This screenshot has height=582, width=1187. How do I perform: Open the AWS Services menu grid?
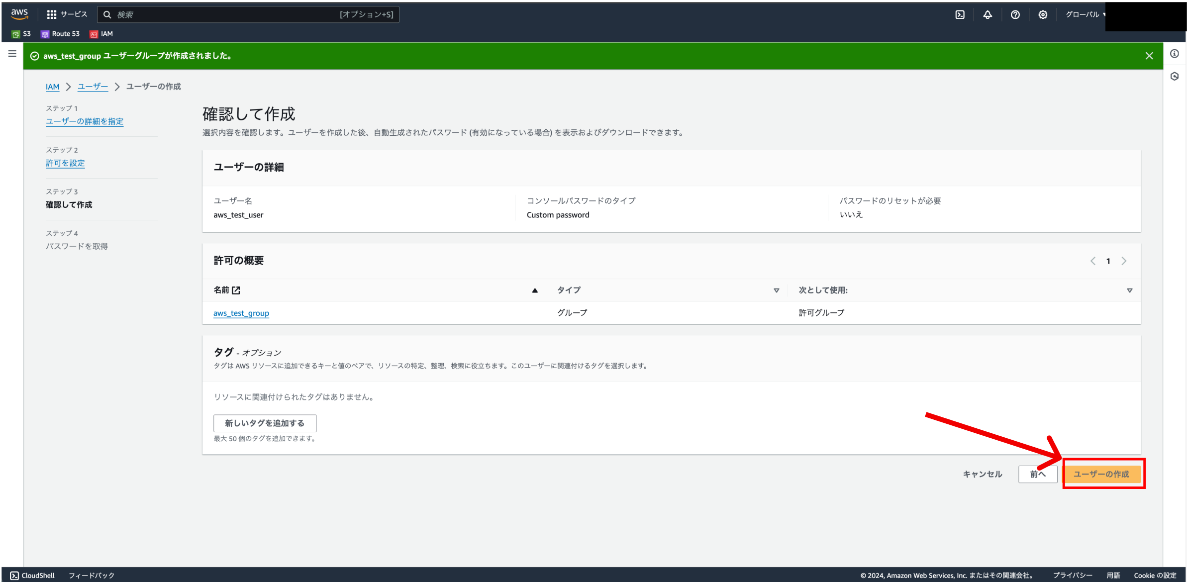(51, 14)
